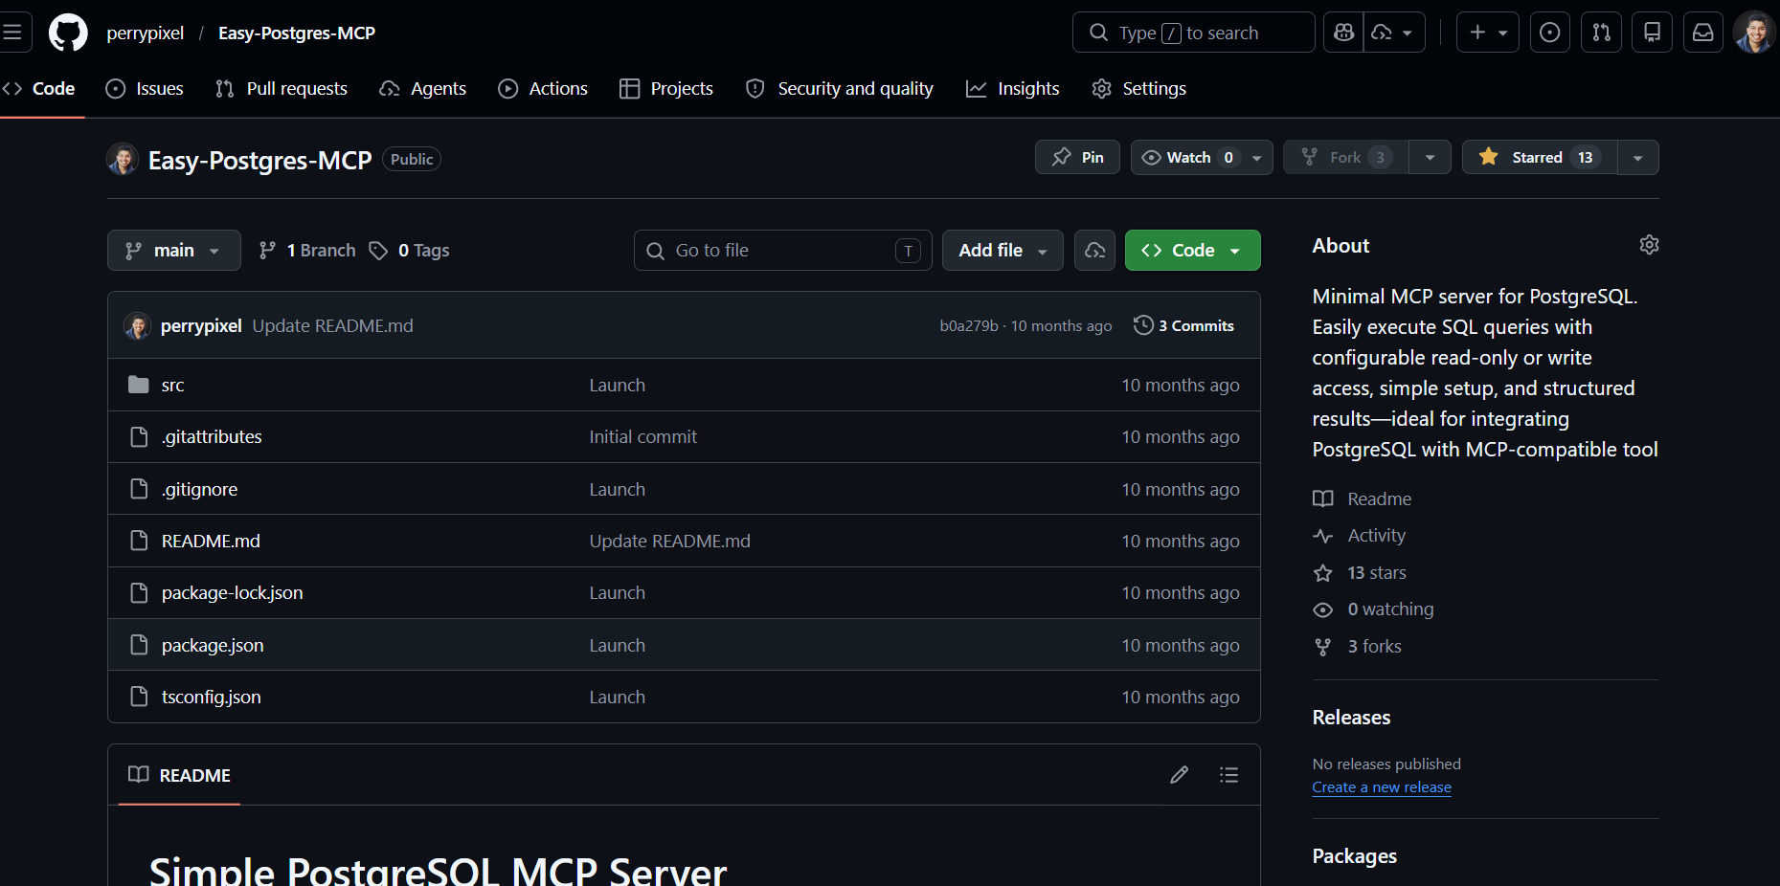Expand the Copilot agents dropdown in header
Screen dimensions: 1780x886
1394,33
